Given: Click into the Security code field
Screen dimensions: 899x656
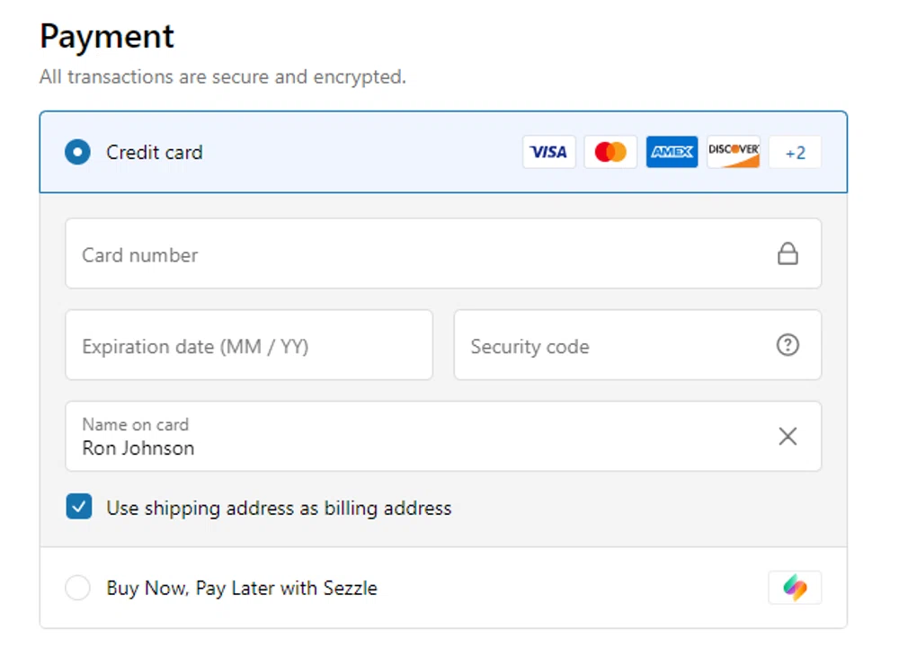Looking at the screenshot, I should point(611,346).
